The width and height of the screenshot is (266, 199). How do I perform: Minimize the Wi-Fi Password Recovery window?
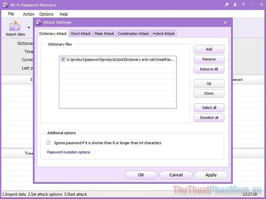[x=253, y=5]
